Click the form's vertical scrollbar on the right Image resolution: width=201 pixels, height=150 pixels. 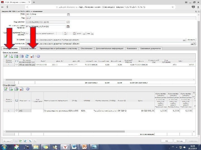(199, 78)
